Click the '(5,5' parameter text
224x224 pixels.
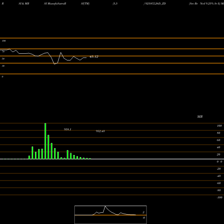(115, 4)
